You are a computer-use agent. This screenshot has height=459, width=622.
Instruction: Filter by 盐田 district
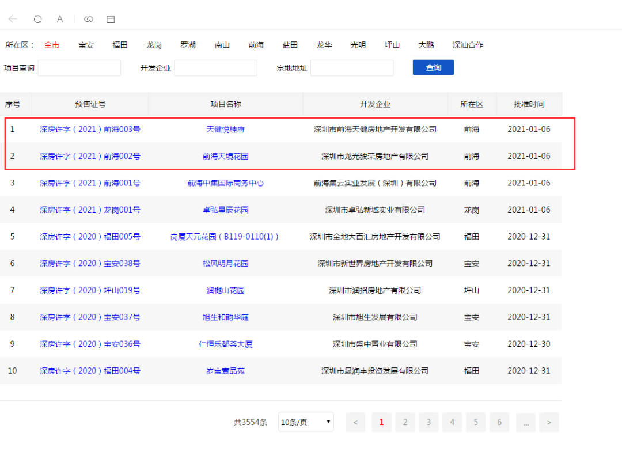(290, 45)
